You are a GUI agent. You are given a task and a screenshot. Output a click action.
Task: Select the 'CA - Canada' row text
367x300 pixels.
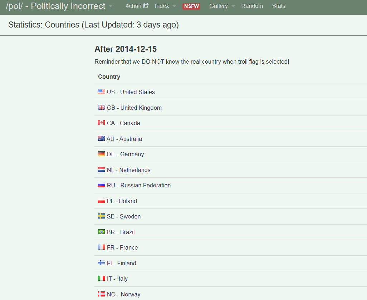coord(123,123)
